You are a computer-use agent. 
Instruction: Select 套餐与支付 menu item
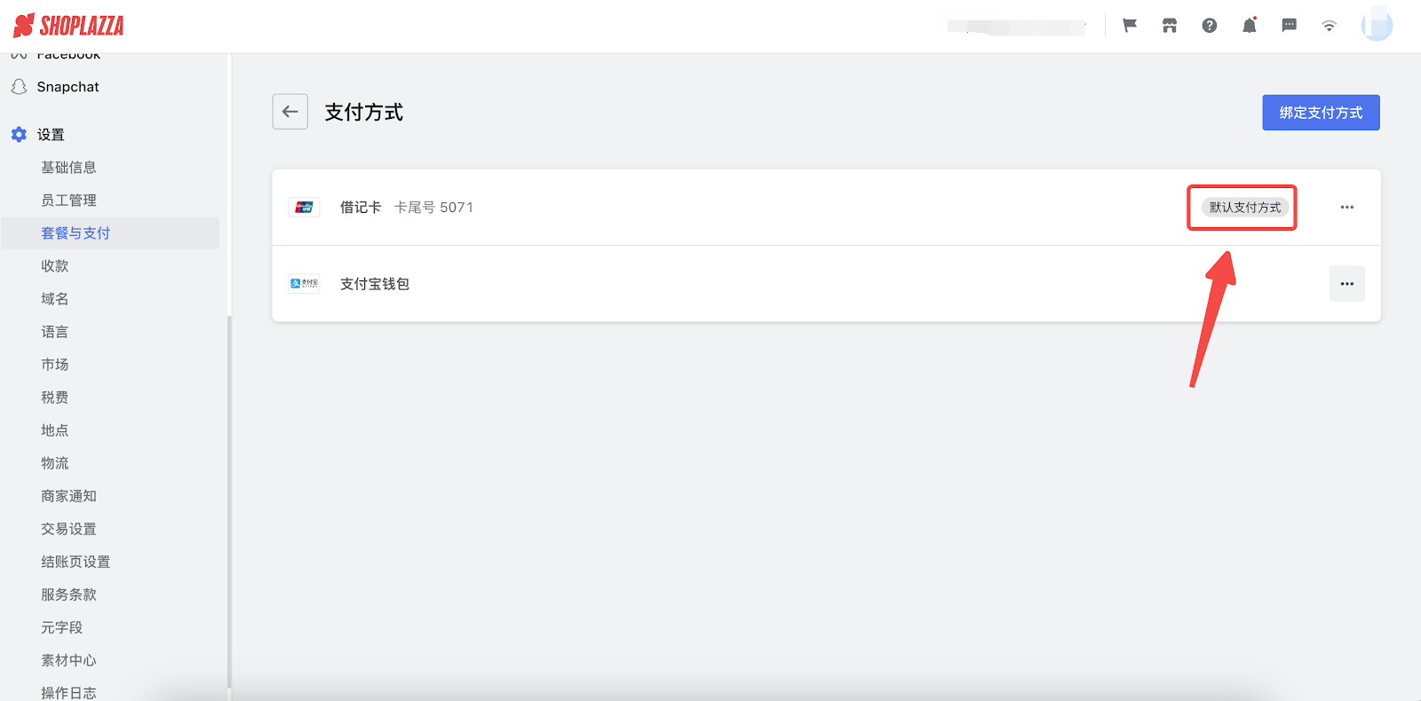75,233
